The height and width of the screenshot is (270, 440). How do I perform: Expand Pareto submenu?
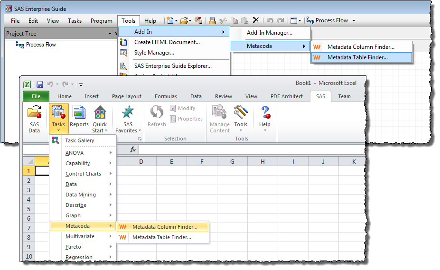83,247
